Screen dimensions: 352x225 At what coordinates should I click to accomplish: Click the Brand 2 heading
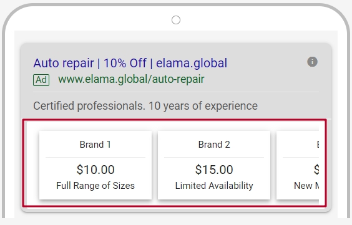214,145
